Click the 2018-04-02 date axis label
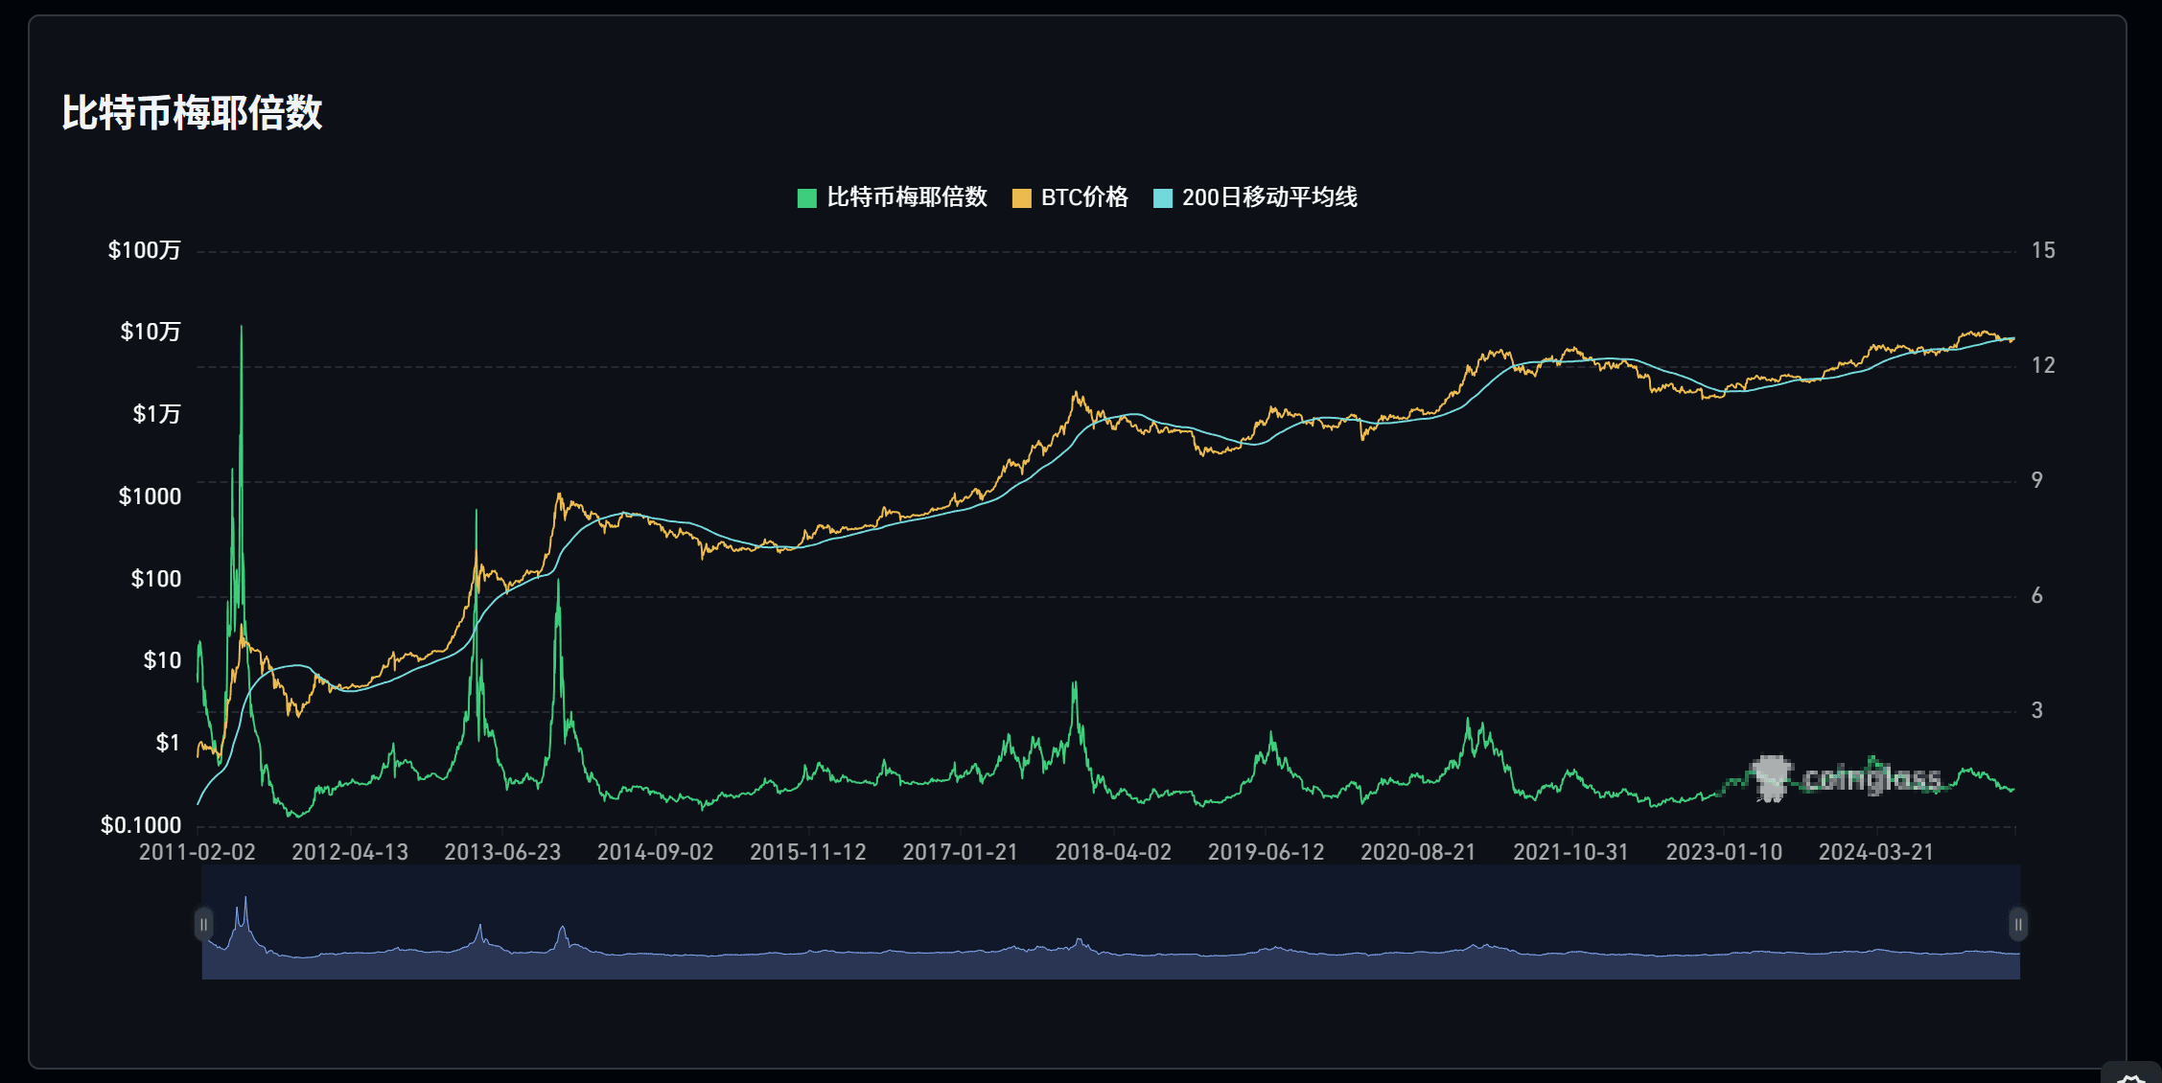This screenshot has height=1083, width=2162. tap(1112, 852)
